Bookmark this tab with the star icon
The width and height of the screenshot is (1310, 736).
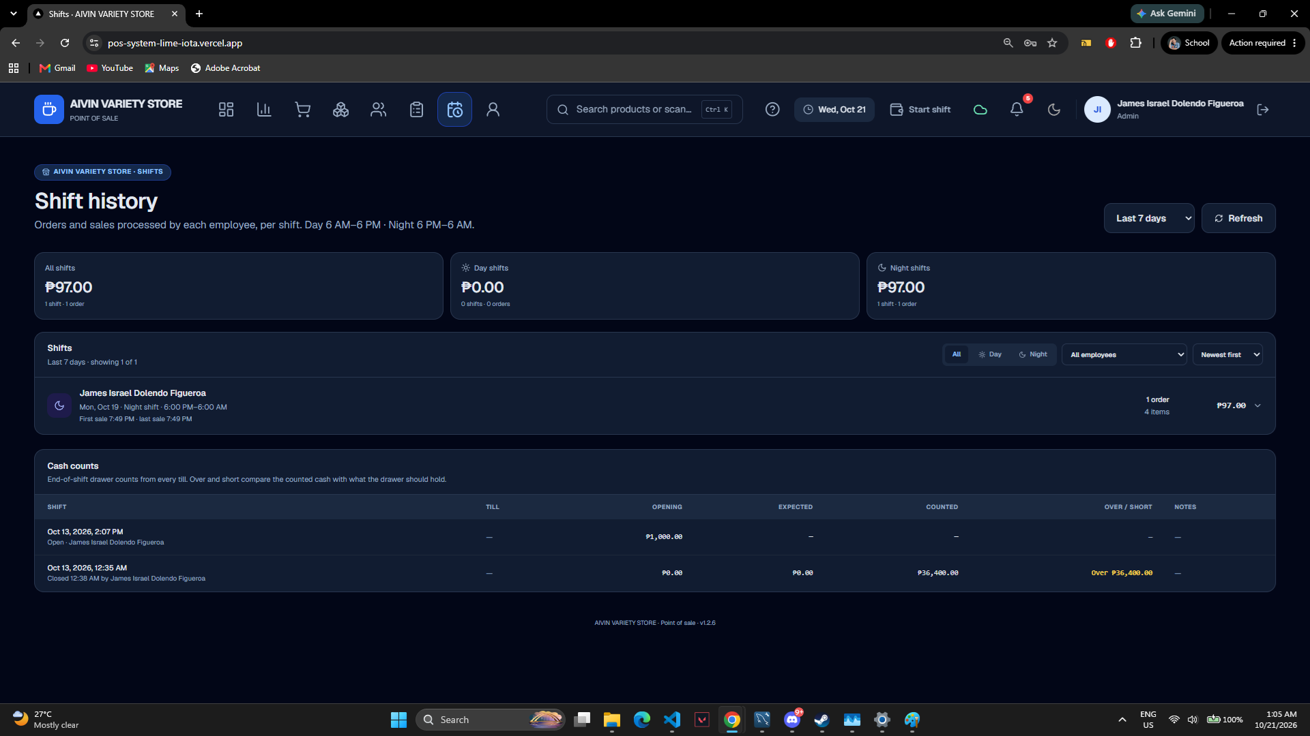click(1052, 43)
